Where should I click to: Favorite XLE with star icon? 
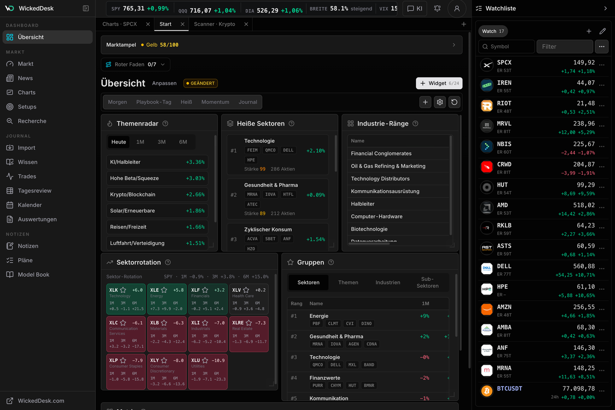[164, 290]
